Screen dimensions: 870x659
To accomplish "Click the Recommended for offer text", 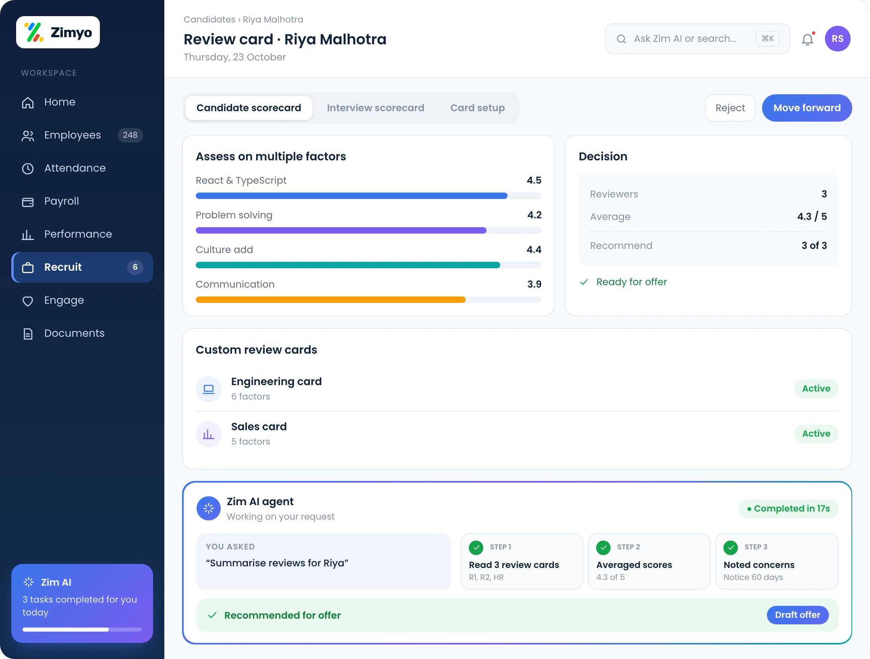I will click(282, 615).
